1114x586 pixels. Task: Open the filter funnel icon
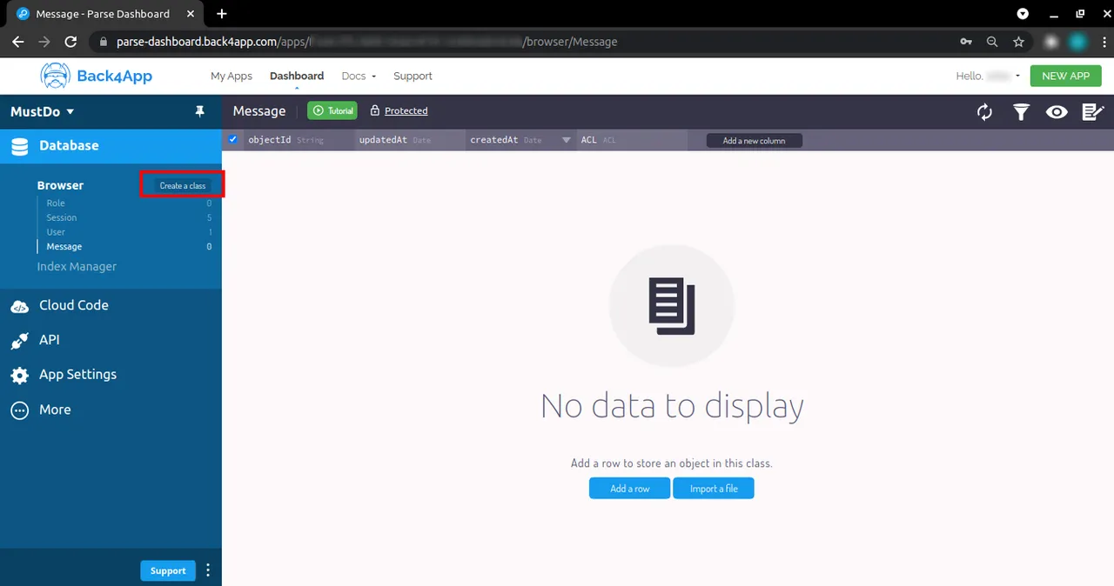[1021, 111]
